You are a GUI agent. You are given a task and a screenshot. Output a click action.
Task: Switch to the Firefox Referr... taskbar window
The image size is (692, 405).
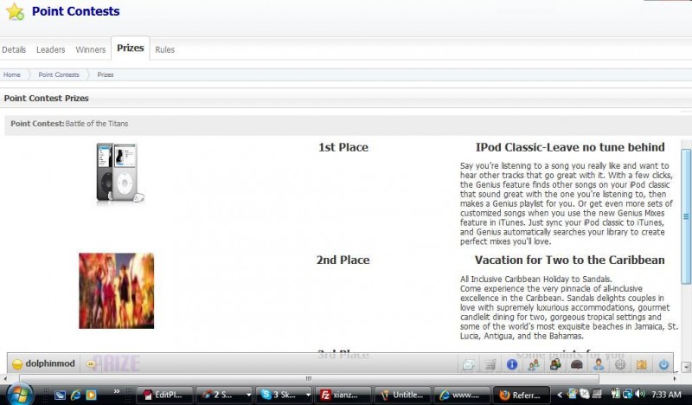[522, 395]
